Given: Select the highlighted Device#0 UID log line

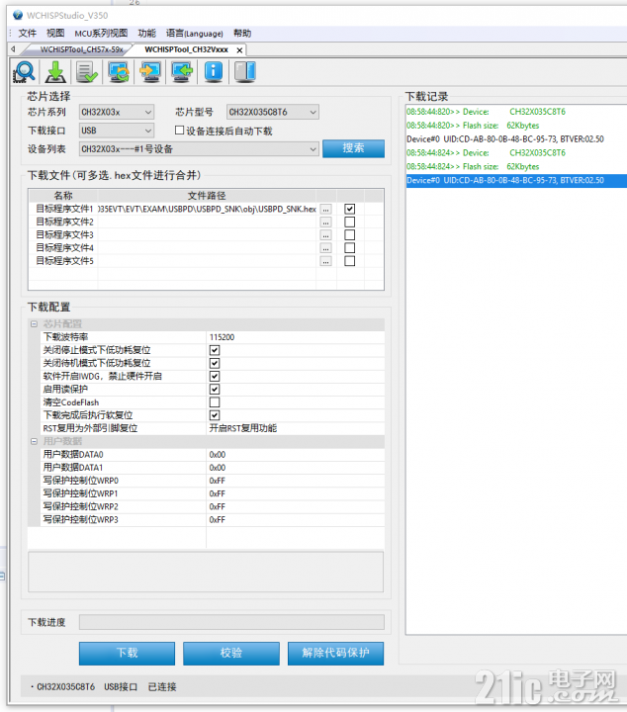Looking at the screenshot, I should (x=516, y=180).
